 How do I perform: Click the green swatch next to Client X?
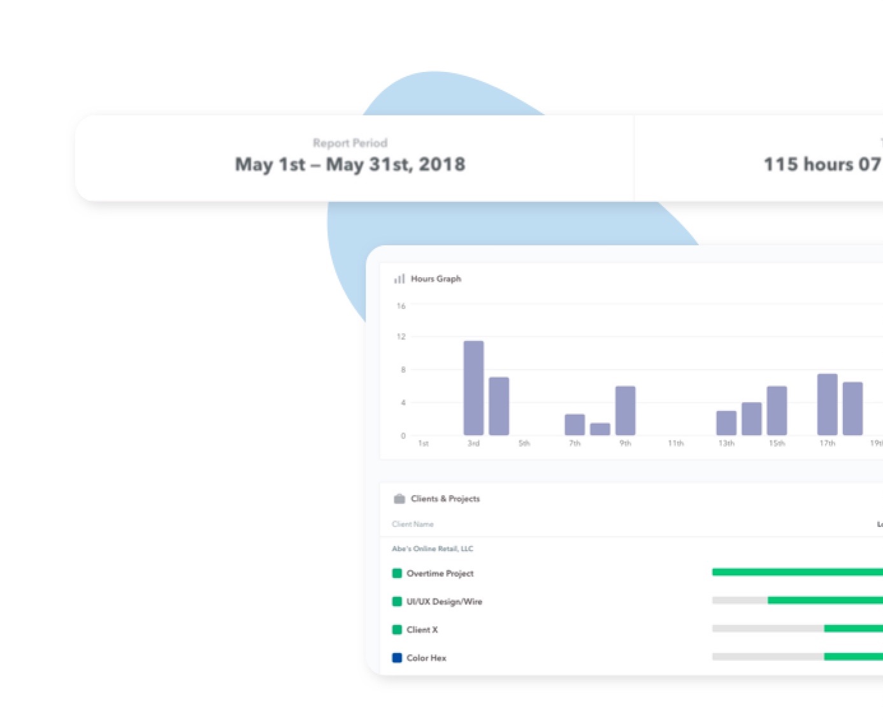397,630
